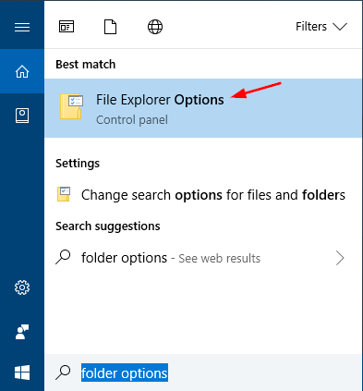Open Settings via the gear icon
363x391 pixels.
[22, 287]
